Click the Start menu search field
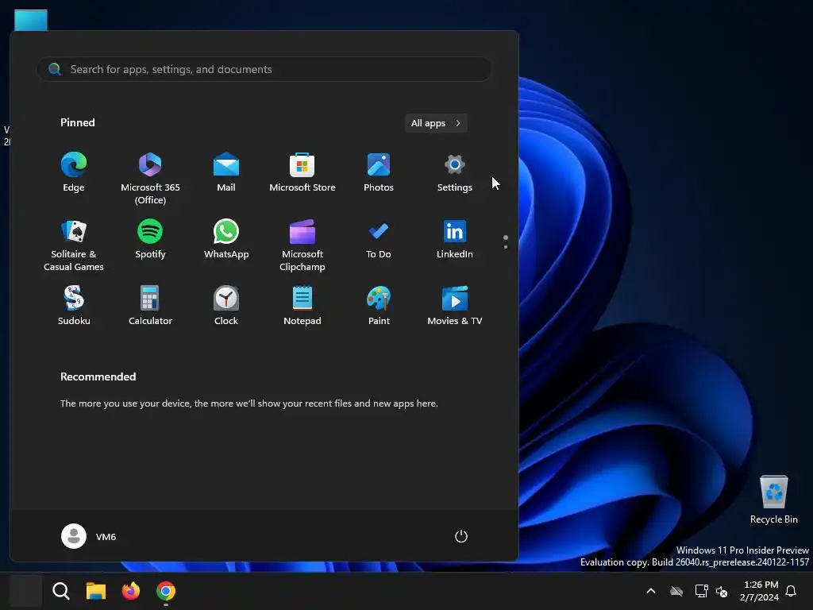Image resolution: width=813 pixels, height=610 pixels. [x=264, y=69]
